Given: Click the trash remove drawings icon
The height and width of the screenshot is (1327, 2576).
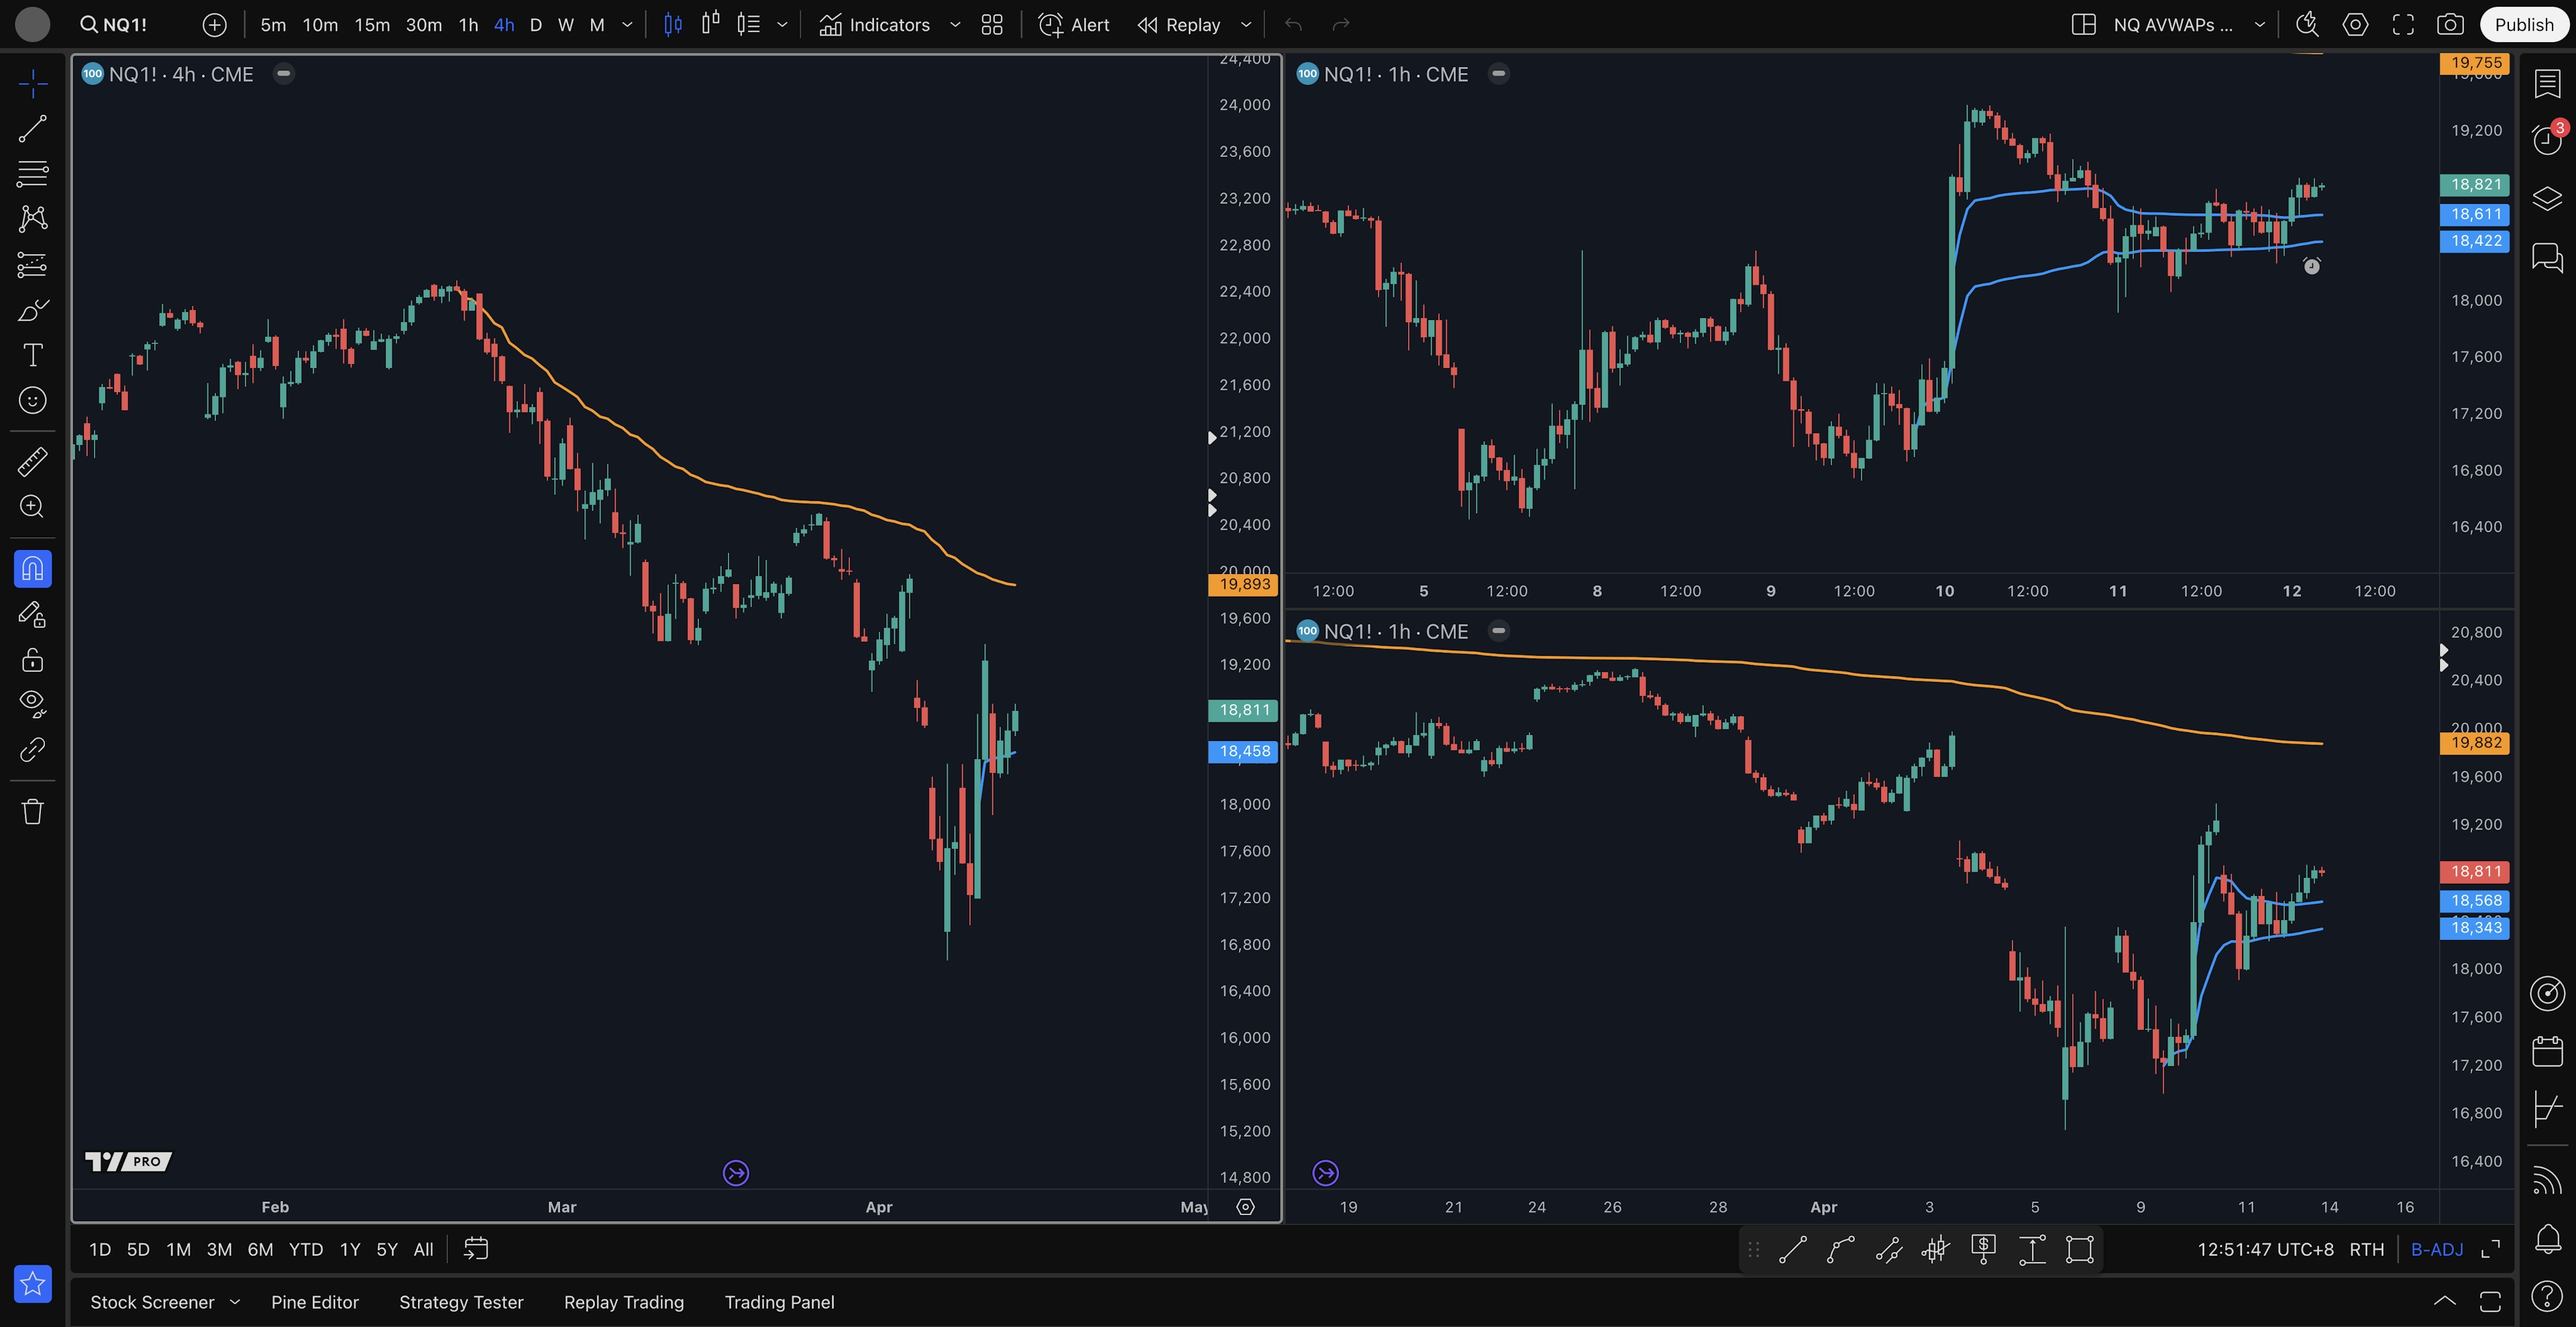Looking at the screenshot, I should tap(32, 811).
